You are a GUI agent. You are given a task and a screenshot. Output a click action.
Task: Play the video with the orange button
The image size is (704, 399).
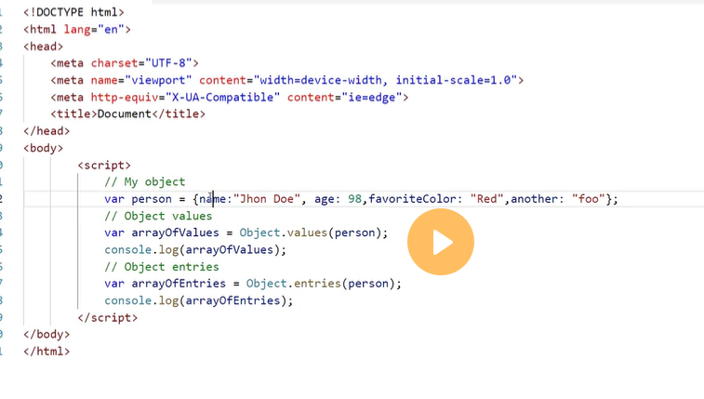(x=441, y=242)
